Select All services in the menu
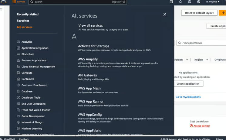226x140 pixels. (25, 27)
